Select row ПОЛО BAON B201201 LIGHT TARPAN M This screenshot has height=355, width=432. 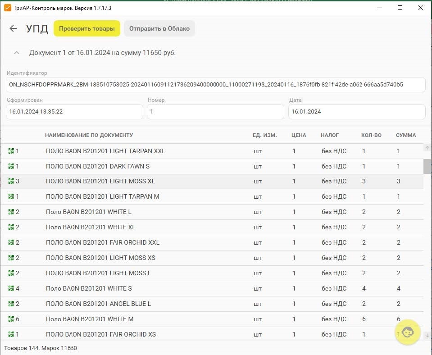pos(212,196)
